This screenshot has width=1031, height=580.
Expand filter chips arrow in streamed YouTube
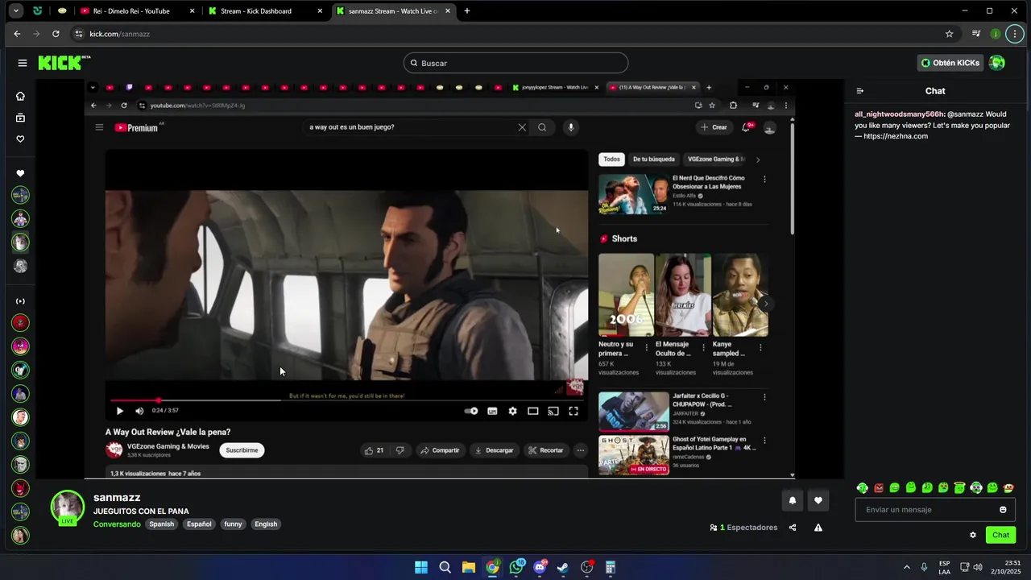[757, 159]
